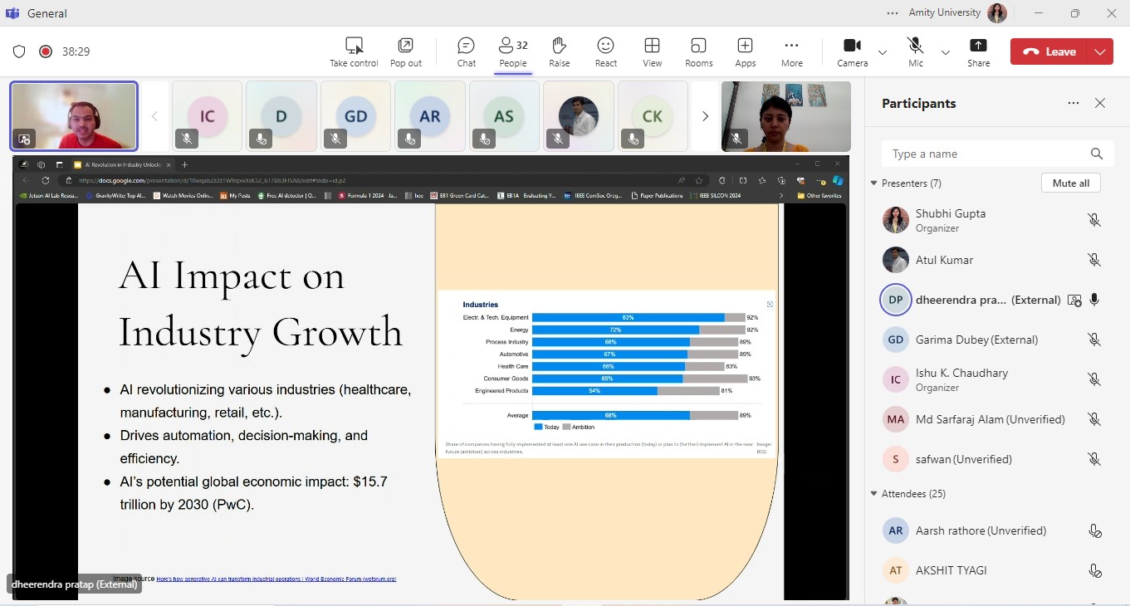Open the Apps menu
1130x606 pixels.
point(746,51)
